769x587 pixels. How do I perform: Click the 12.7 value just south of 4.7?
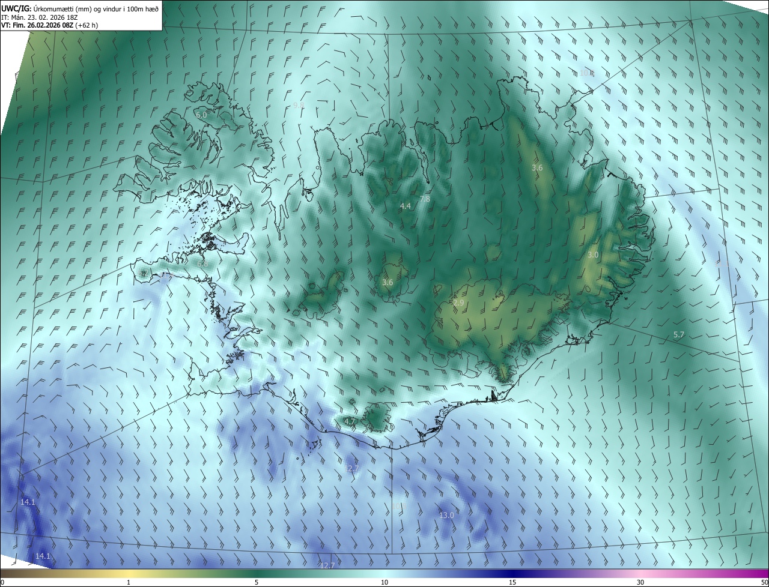[x=351, y=468]
